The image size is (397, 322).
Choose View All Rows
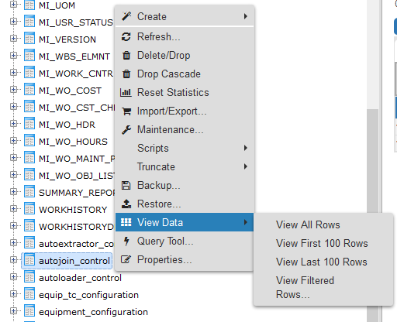pyautogui.click(x=308, y=224)
